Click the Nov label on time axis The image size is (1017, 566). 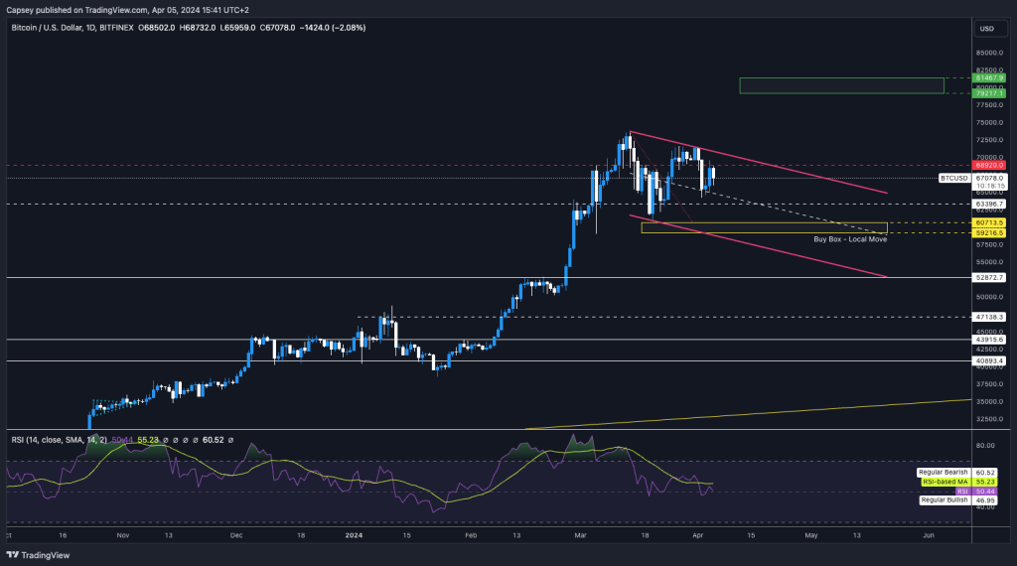coord(123,535)
